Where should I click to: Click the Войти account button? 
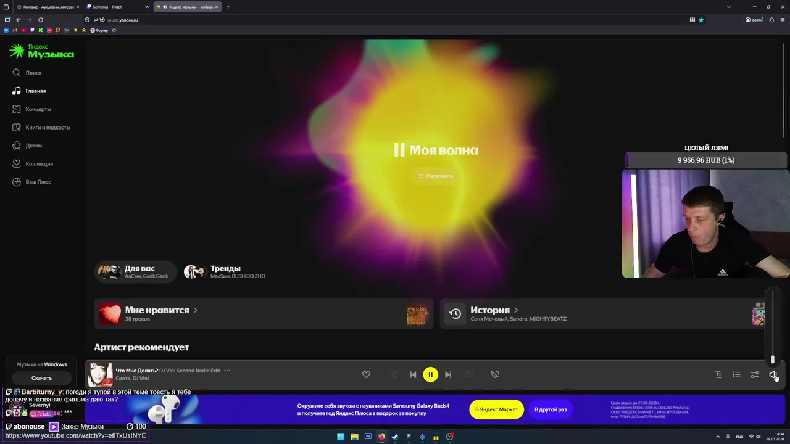(754, 20)
